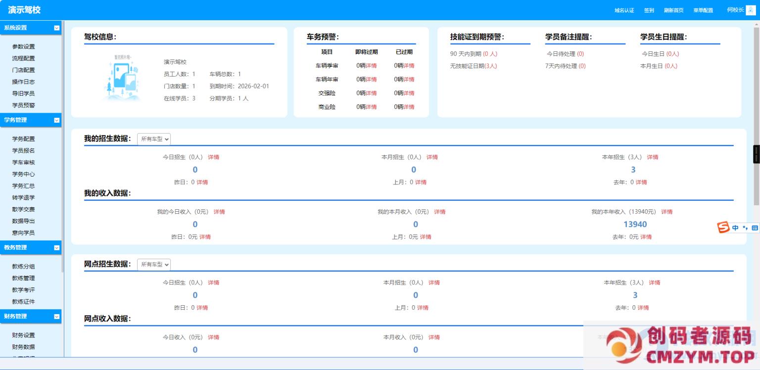Open the IME soft keyboard icon
The image size is (760, 370).
click(x=755, y=228)
